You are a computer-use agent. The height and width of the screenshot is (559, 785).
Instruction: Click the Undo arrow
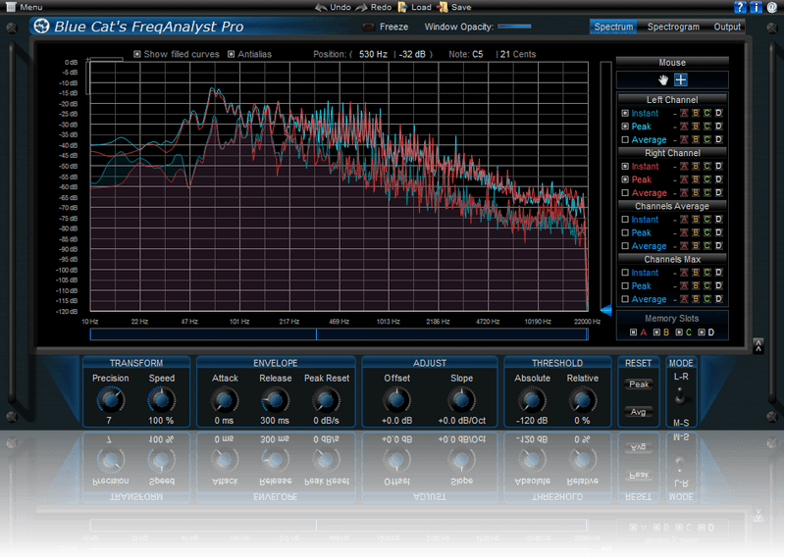click(x=321, y=7)
